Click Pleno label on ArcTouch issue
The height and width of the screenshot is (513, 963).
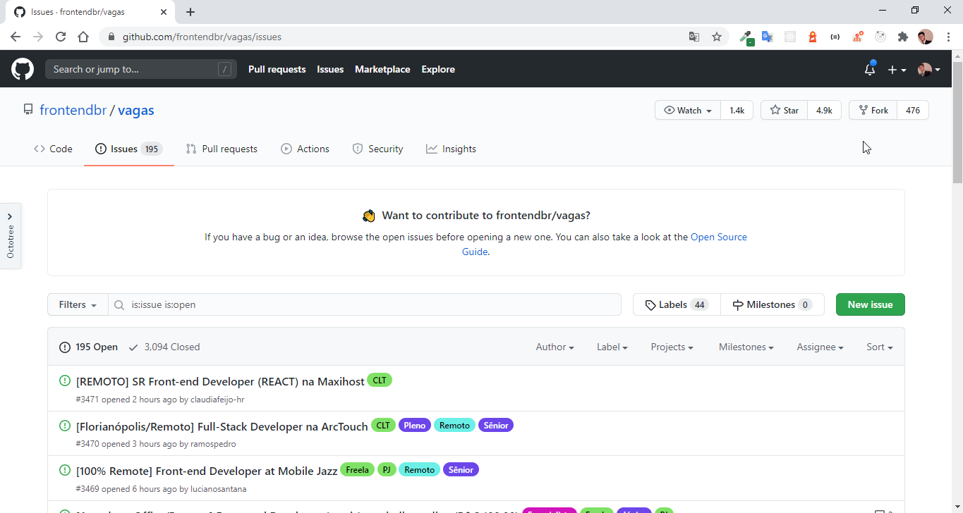coord(415,425)
